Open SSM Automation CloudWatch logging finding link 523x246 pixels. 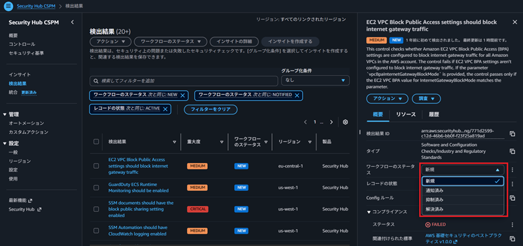138,231
